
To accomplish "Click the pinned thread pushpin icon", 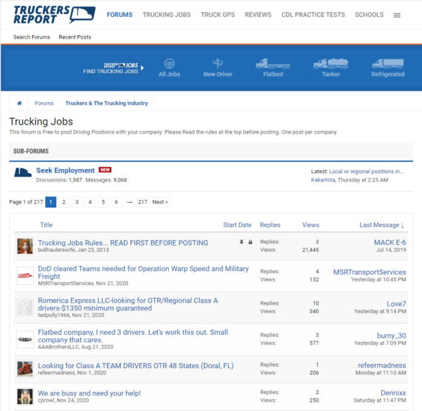I will [241, 242].
